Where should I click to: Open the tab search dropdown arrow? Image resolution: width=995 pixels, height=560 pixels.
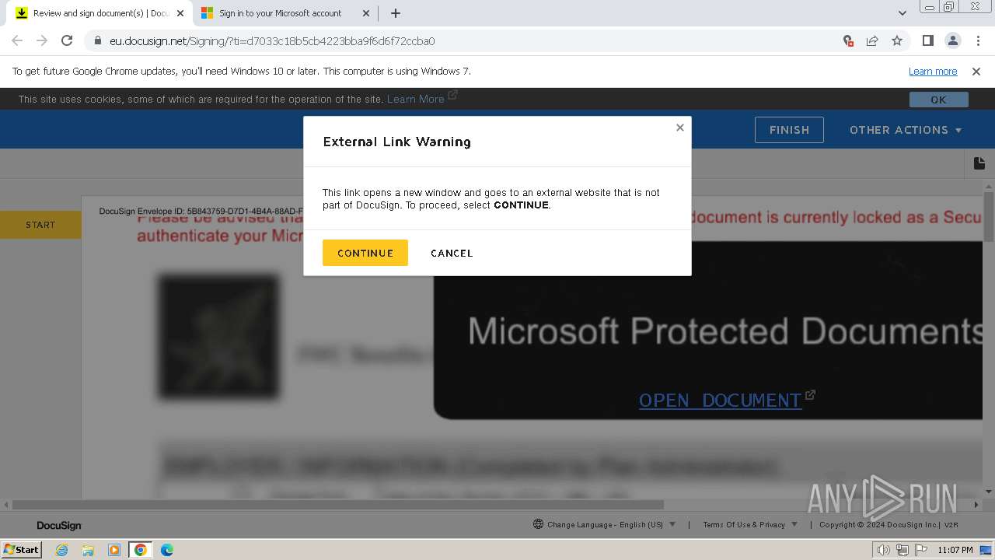pos(902,13)
